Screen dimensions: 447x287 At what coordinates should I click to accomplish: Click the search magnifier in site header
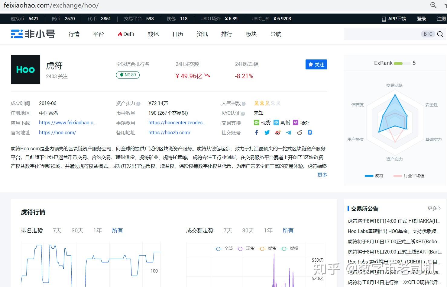tap(440, 34)
